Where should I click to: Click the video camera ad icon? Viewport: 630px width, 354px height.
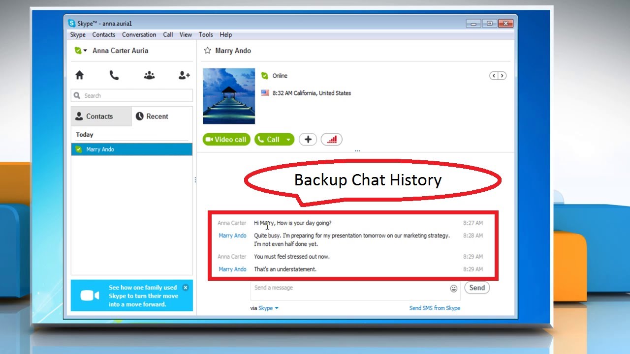point(90,295)
